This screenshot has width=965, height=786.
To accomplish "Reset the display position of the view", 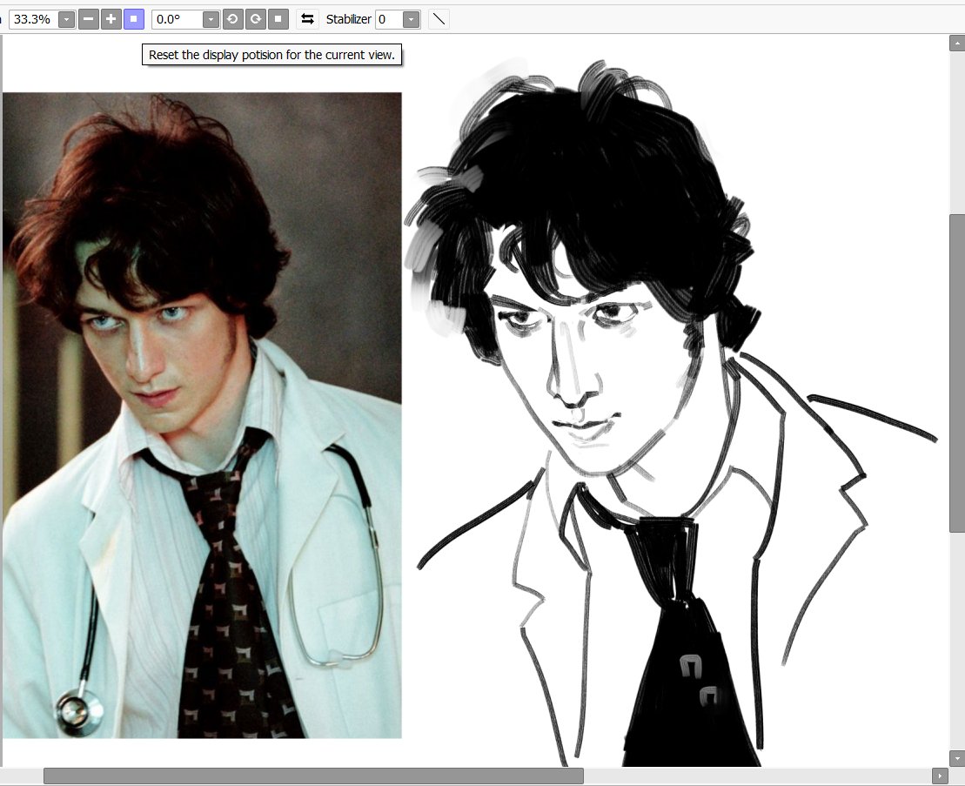I will pos(133,19).
